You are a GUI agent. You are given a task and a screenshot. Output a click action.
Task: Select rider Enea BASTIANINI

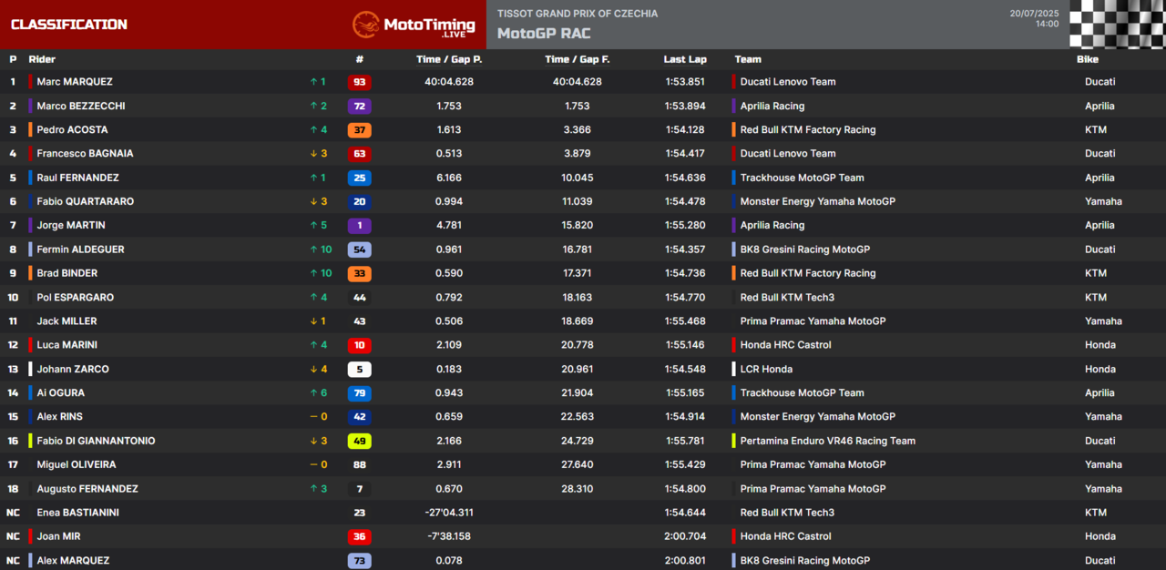[77, 513]
